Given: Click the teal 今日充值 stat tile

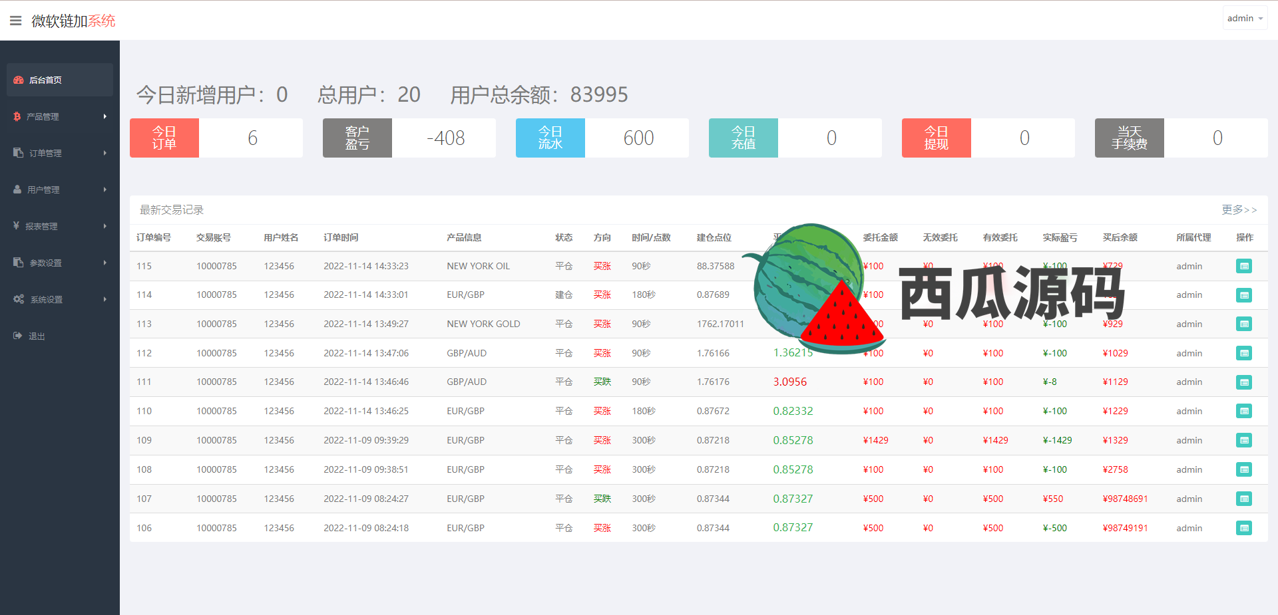Looking at the screenshot, I should [744, 138].
